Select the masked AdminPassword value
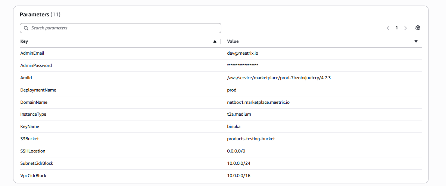Image resolution: width=446 pixels, height=186 pixels. [243, 65]
